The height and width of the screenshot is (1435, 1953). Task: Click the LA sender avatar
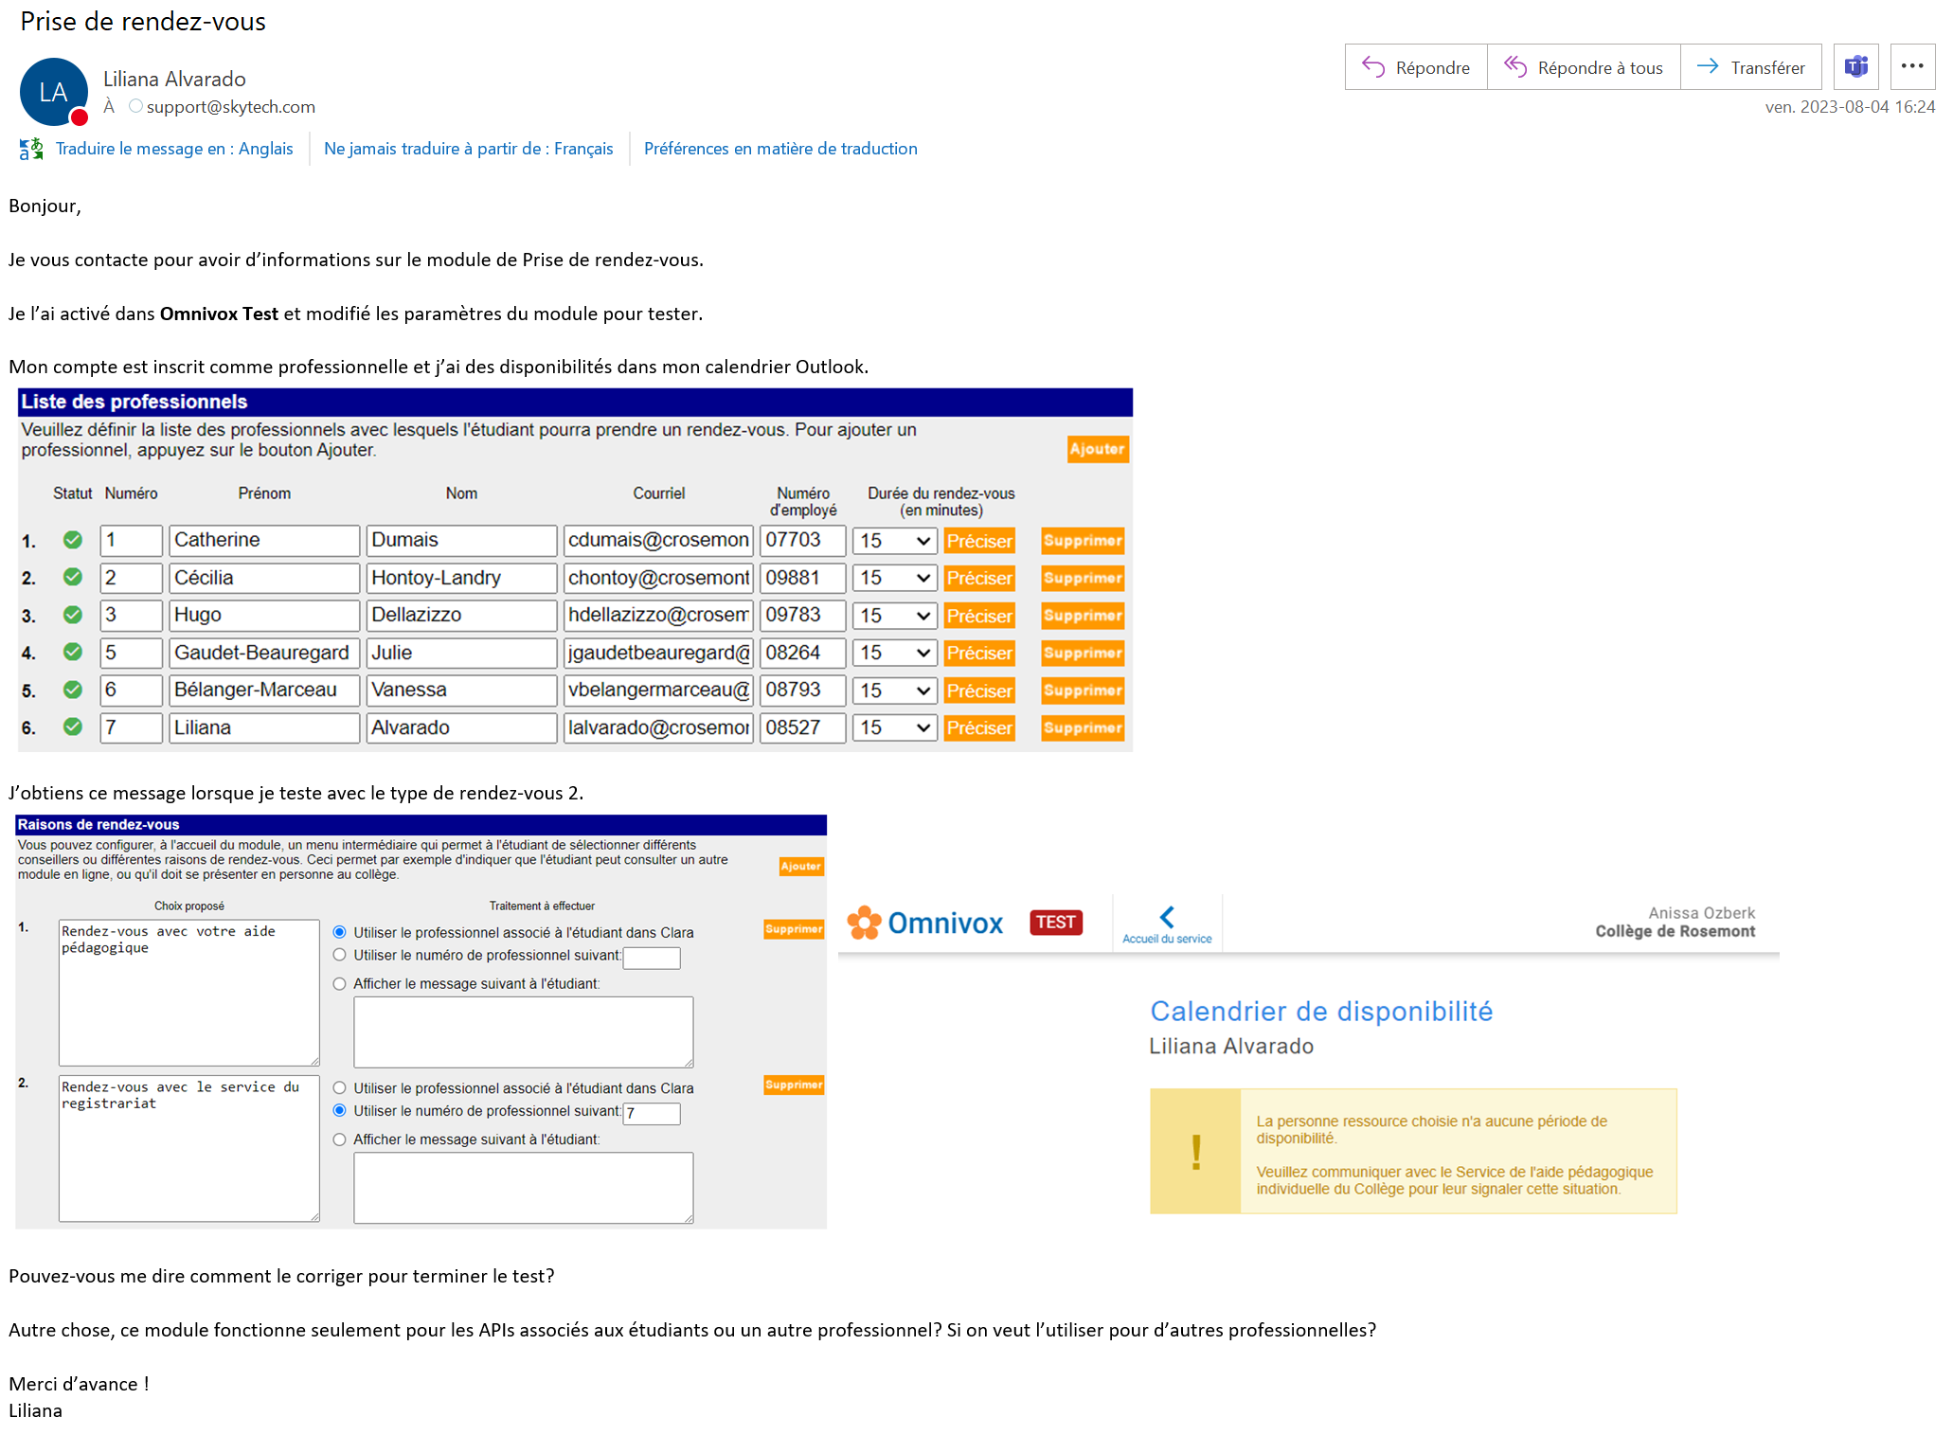[53, 92]
